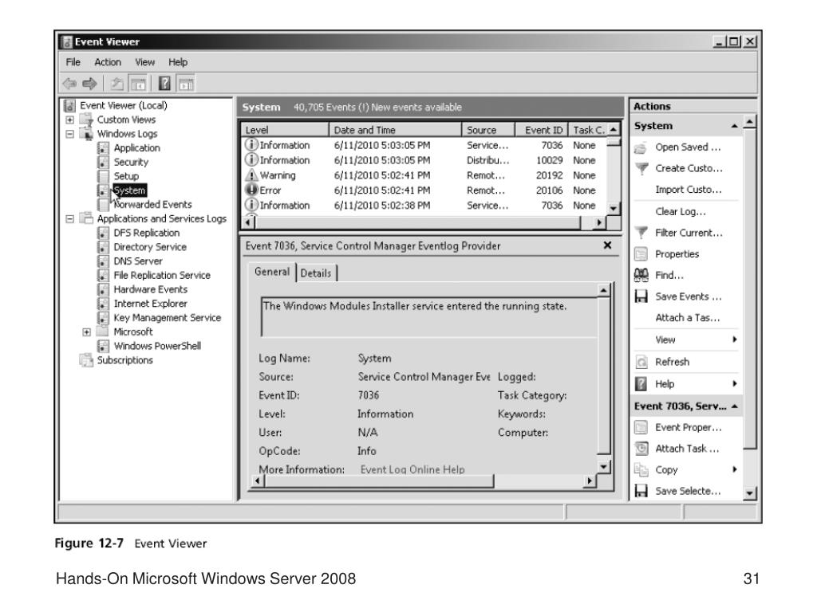The height and width of the screenshot is (612, 817).
Task: Click Save Selected Events action
Action: coord(688,491)
